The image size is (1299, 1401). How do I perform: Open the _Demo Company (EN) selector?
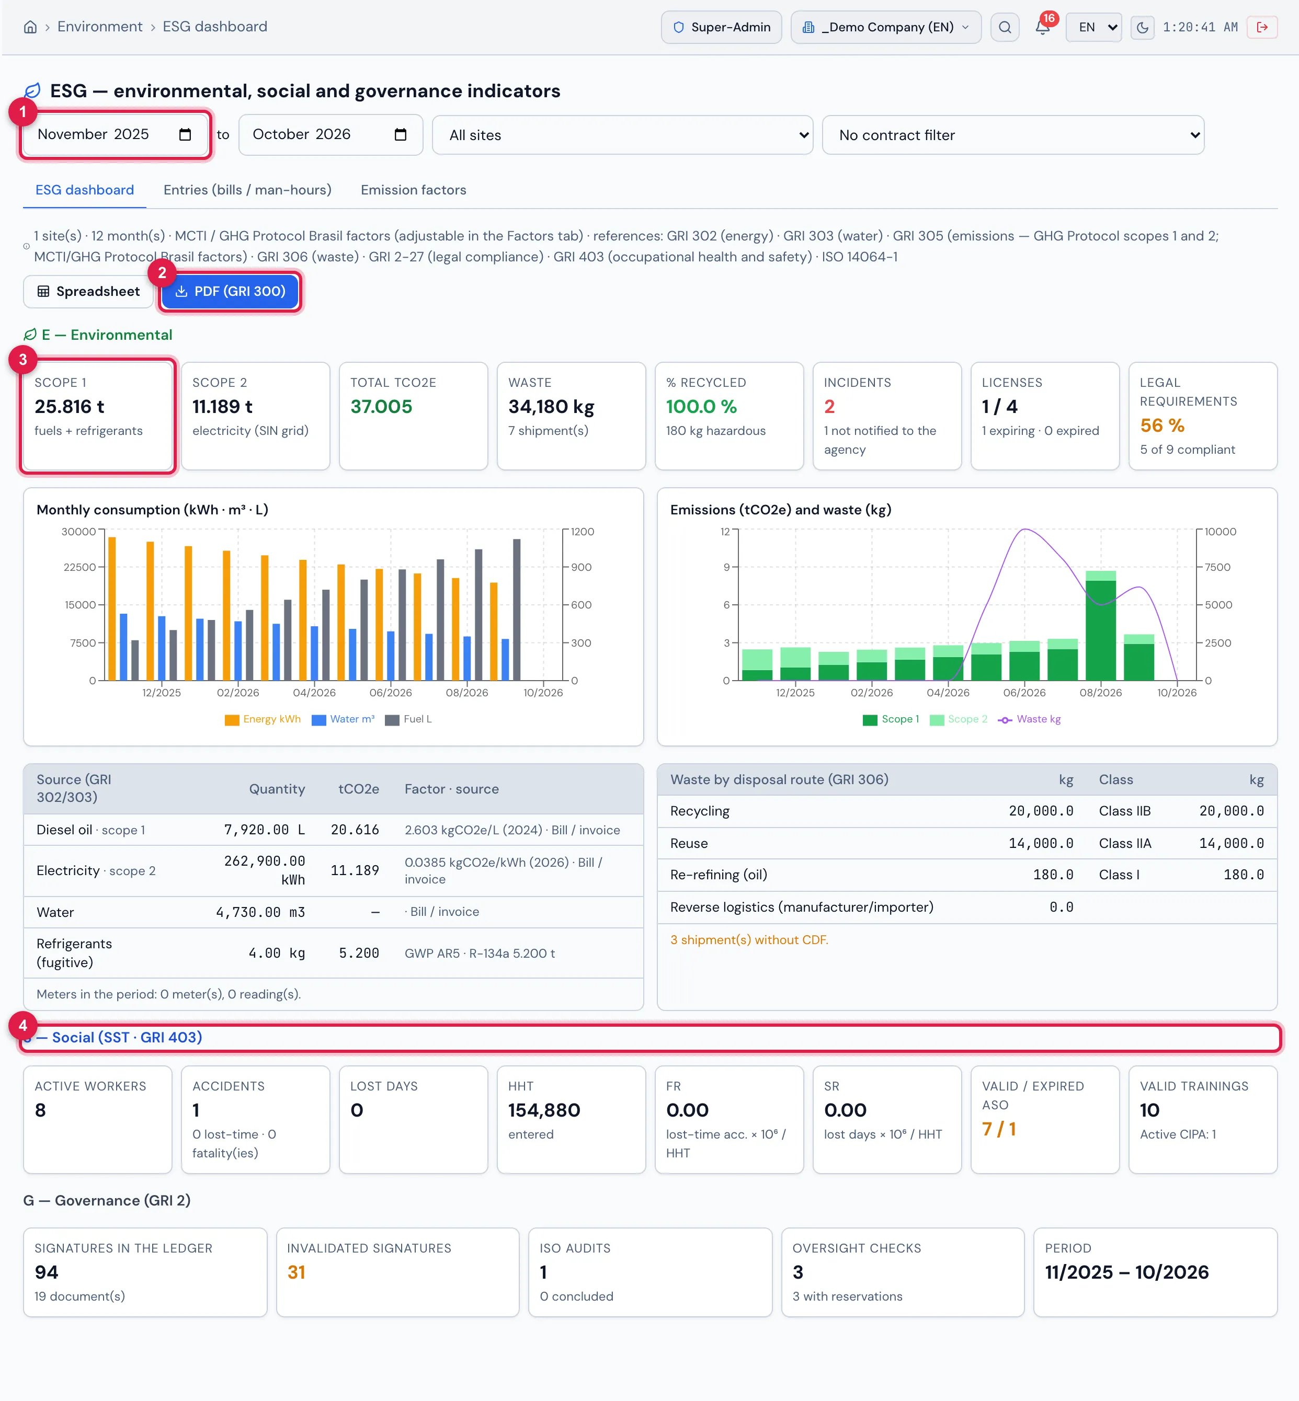coord(886,27)
